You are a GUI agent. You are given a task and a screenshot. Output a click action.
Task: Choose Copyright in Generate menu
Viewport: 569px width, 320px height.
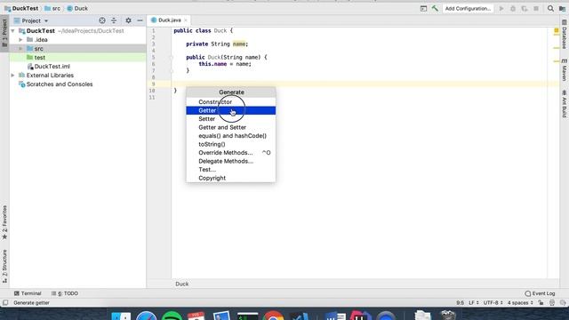231,178
